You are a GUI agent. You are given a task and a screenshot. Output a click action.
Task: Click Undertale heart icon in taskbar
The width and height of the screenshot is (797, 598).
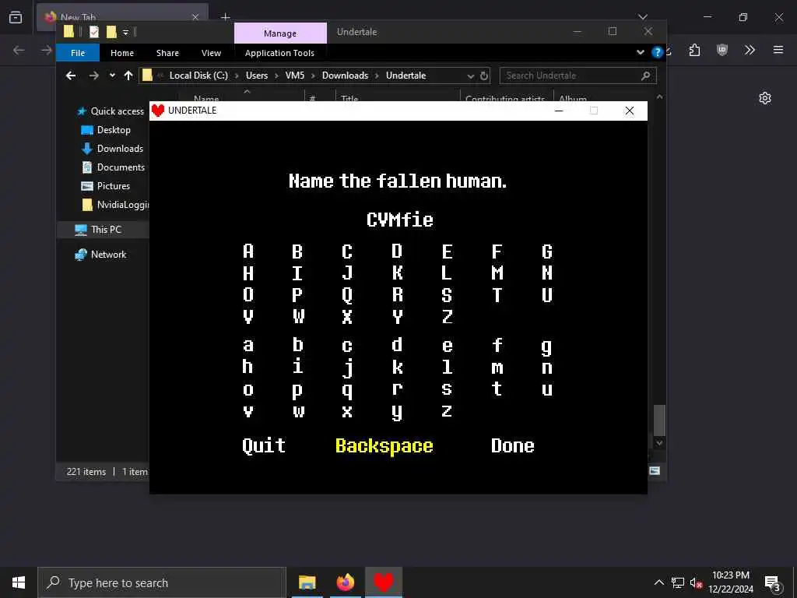click(x=384, y=582)
